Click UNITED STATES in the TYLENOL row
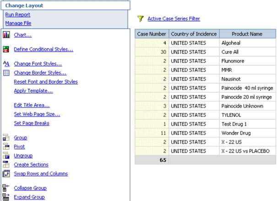277x201 pixels. [x=194, y=115]
